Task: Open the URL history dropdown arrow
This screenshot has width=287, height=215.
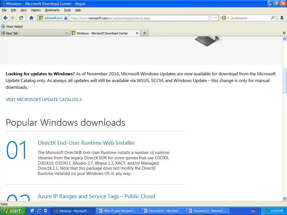Action: pos(216,18)
